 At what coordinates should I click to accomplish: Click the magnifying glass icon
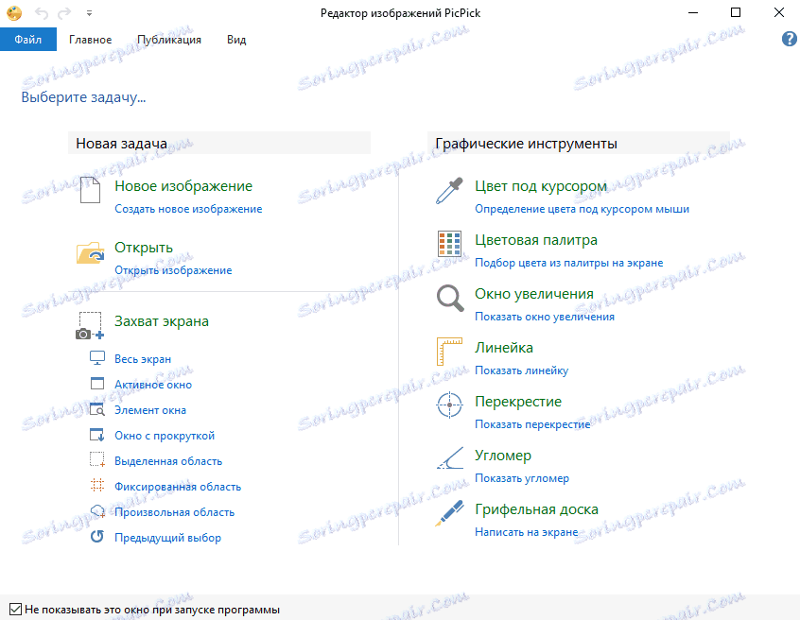450,298
